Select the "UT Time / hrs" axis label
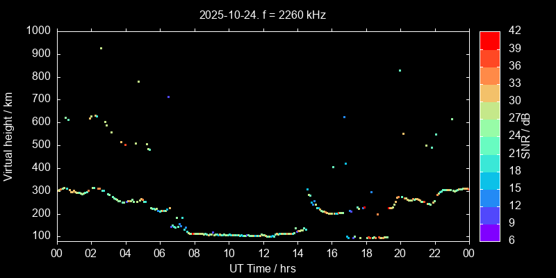 (262, 268)
